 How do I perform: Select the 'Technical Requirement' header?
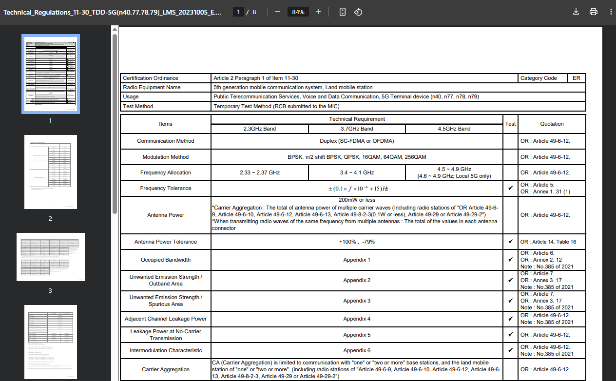[357, 119]
